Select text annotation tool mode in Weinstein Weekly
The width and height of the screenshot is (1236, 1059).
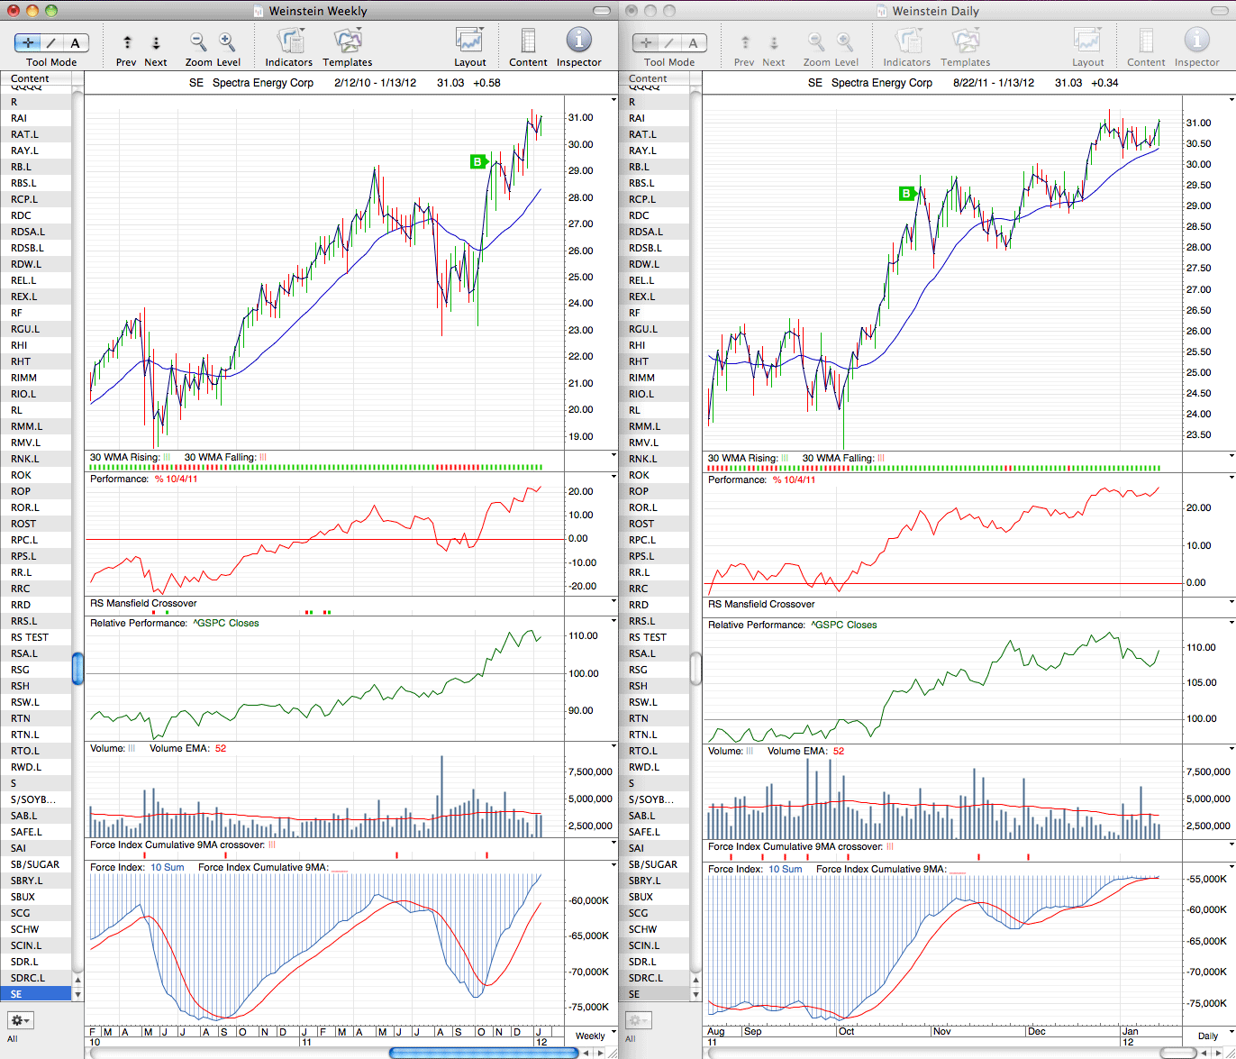(x=76, y=42)
